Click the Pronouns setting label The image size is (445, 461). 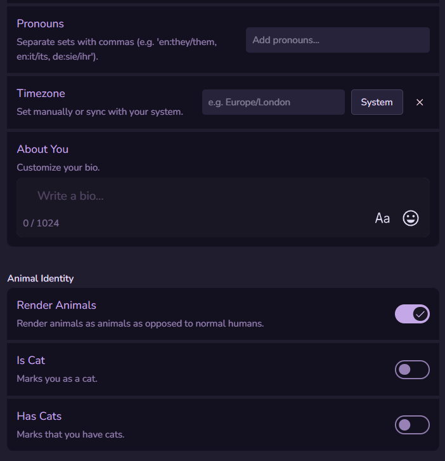click(x=40, y=23)
